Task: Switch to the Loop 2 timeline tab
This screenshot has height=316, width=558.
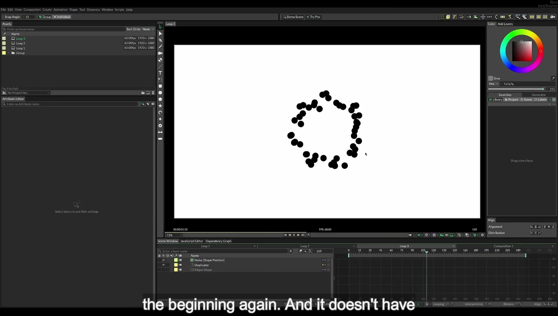Action: point(305,246)
